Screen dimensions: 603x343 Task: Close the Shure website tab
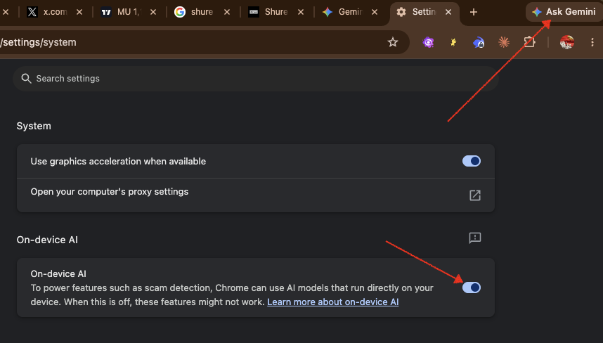pos(301,13)
